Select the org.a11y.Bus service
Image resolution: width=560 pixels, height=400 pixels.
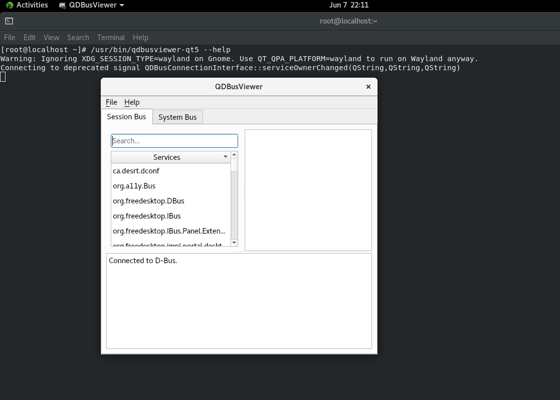tap(134, 186)
